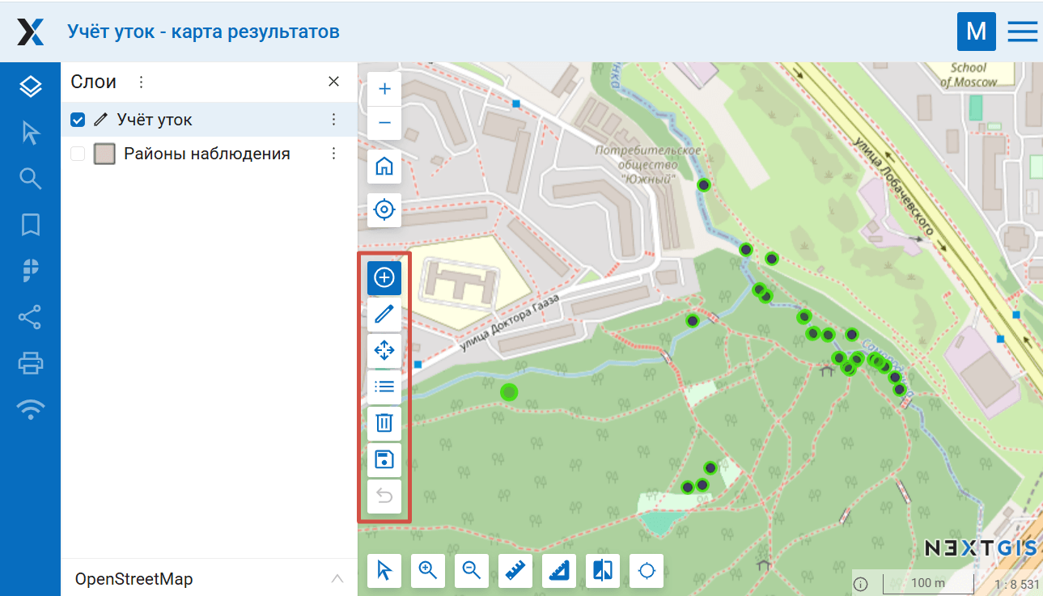The width and height of the screenshot is (1043, 596).
Task: Select the area measurement triangle tool
Action: click(559, 571)
